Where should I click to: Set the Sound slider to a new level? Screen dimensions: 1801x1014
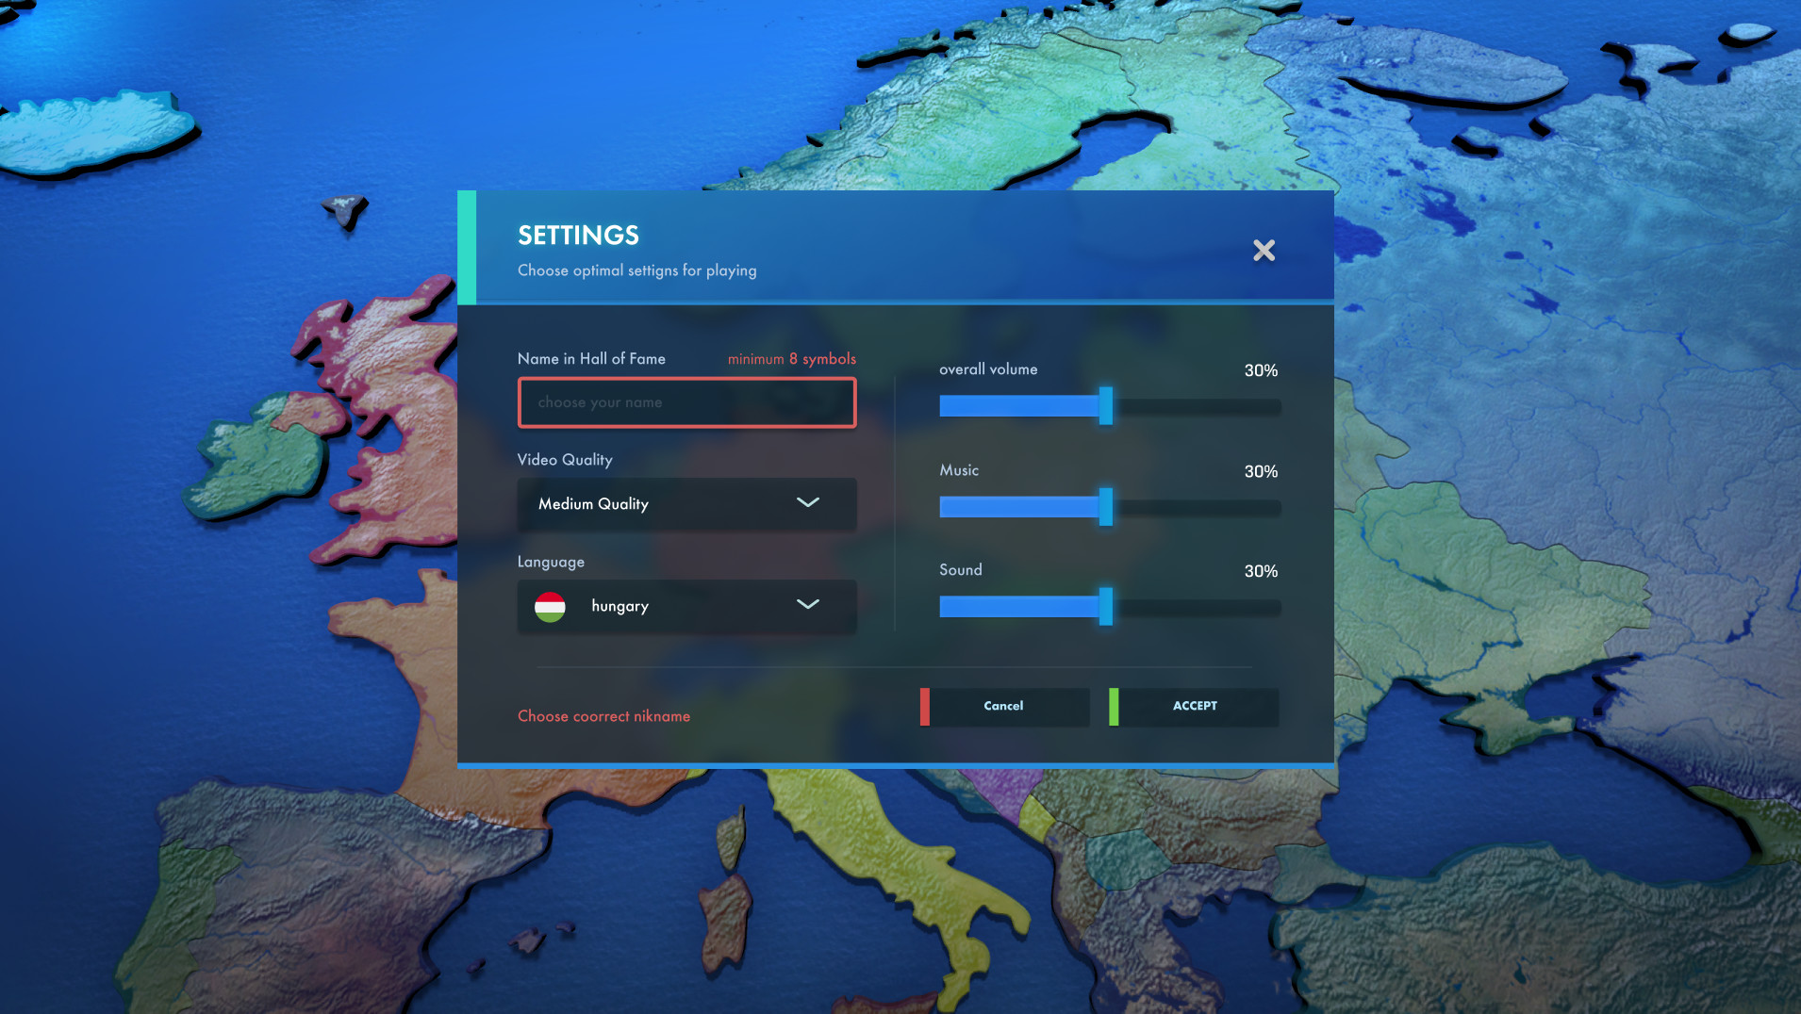pyautogui.click(x=1106, y=607)
